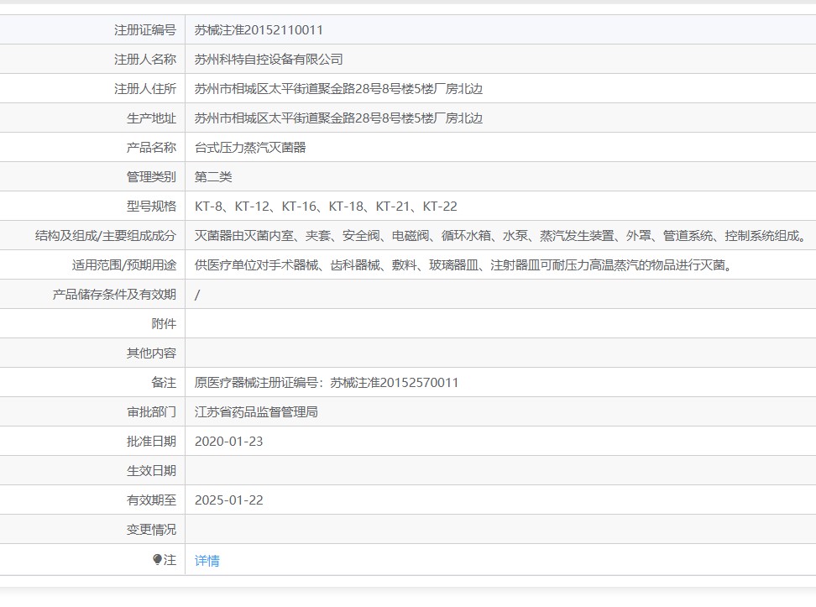The height and width of the screenshot is (607, 816).
Task: Click the 结构及组成/主要组成成分 label
Action: (106, 236)
